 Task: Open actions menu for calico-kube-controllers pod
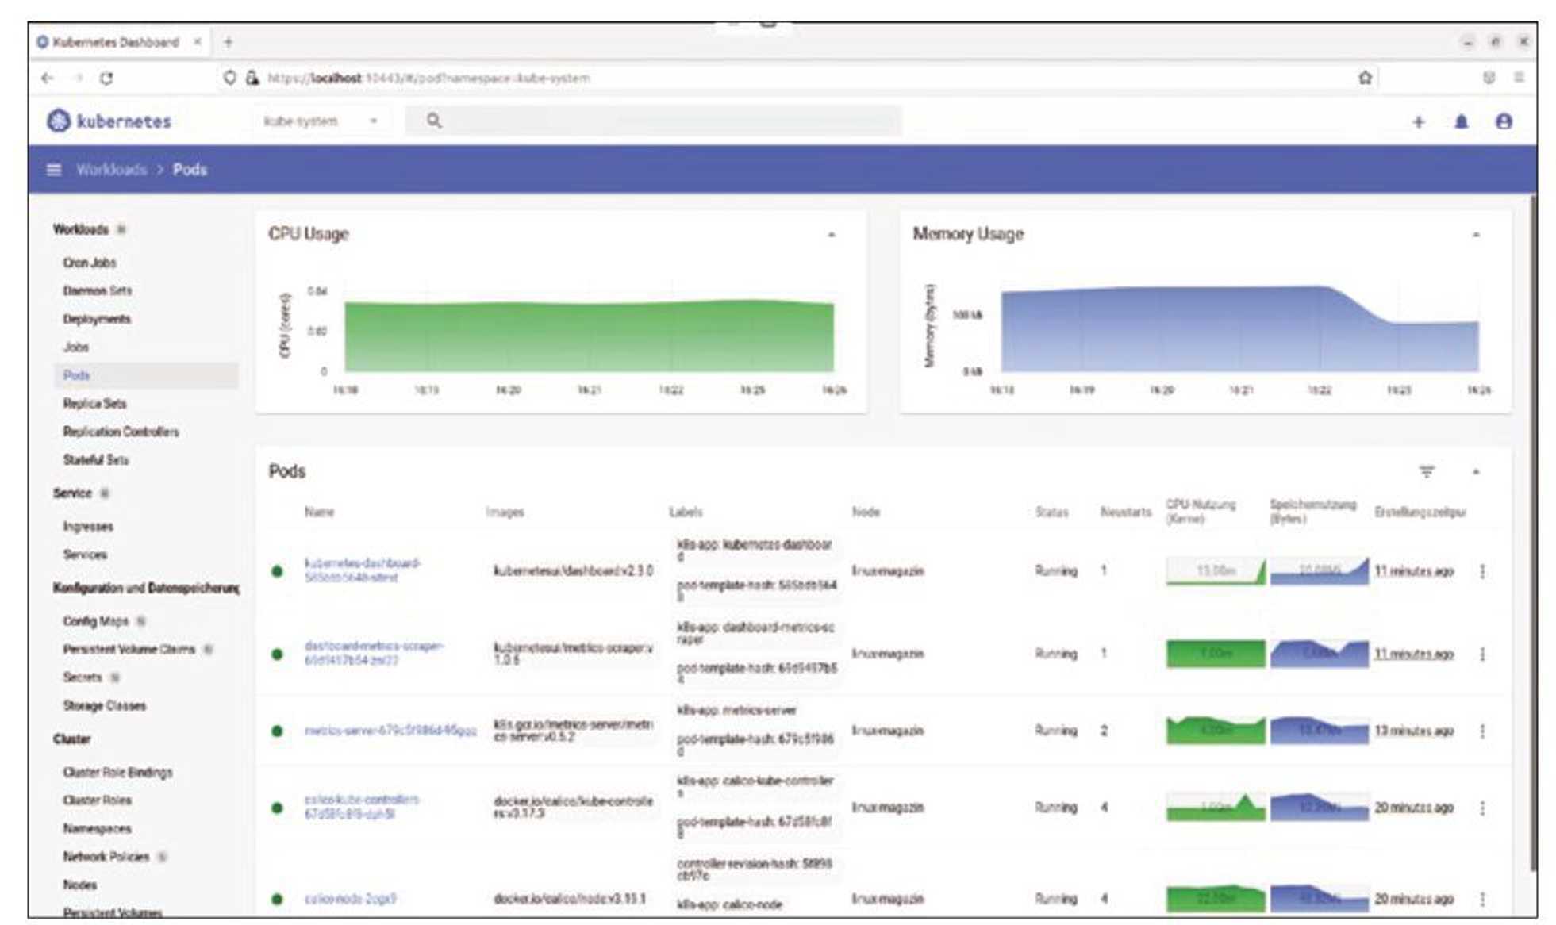[1482, 808]
